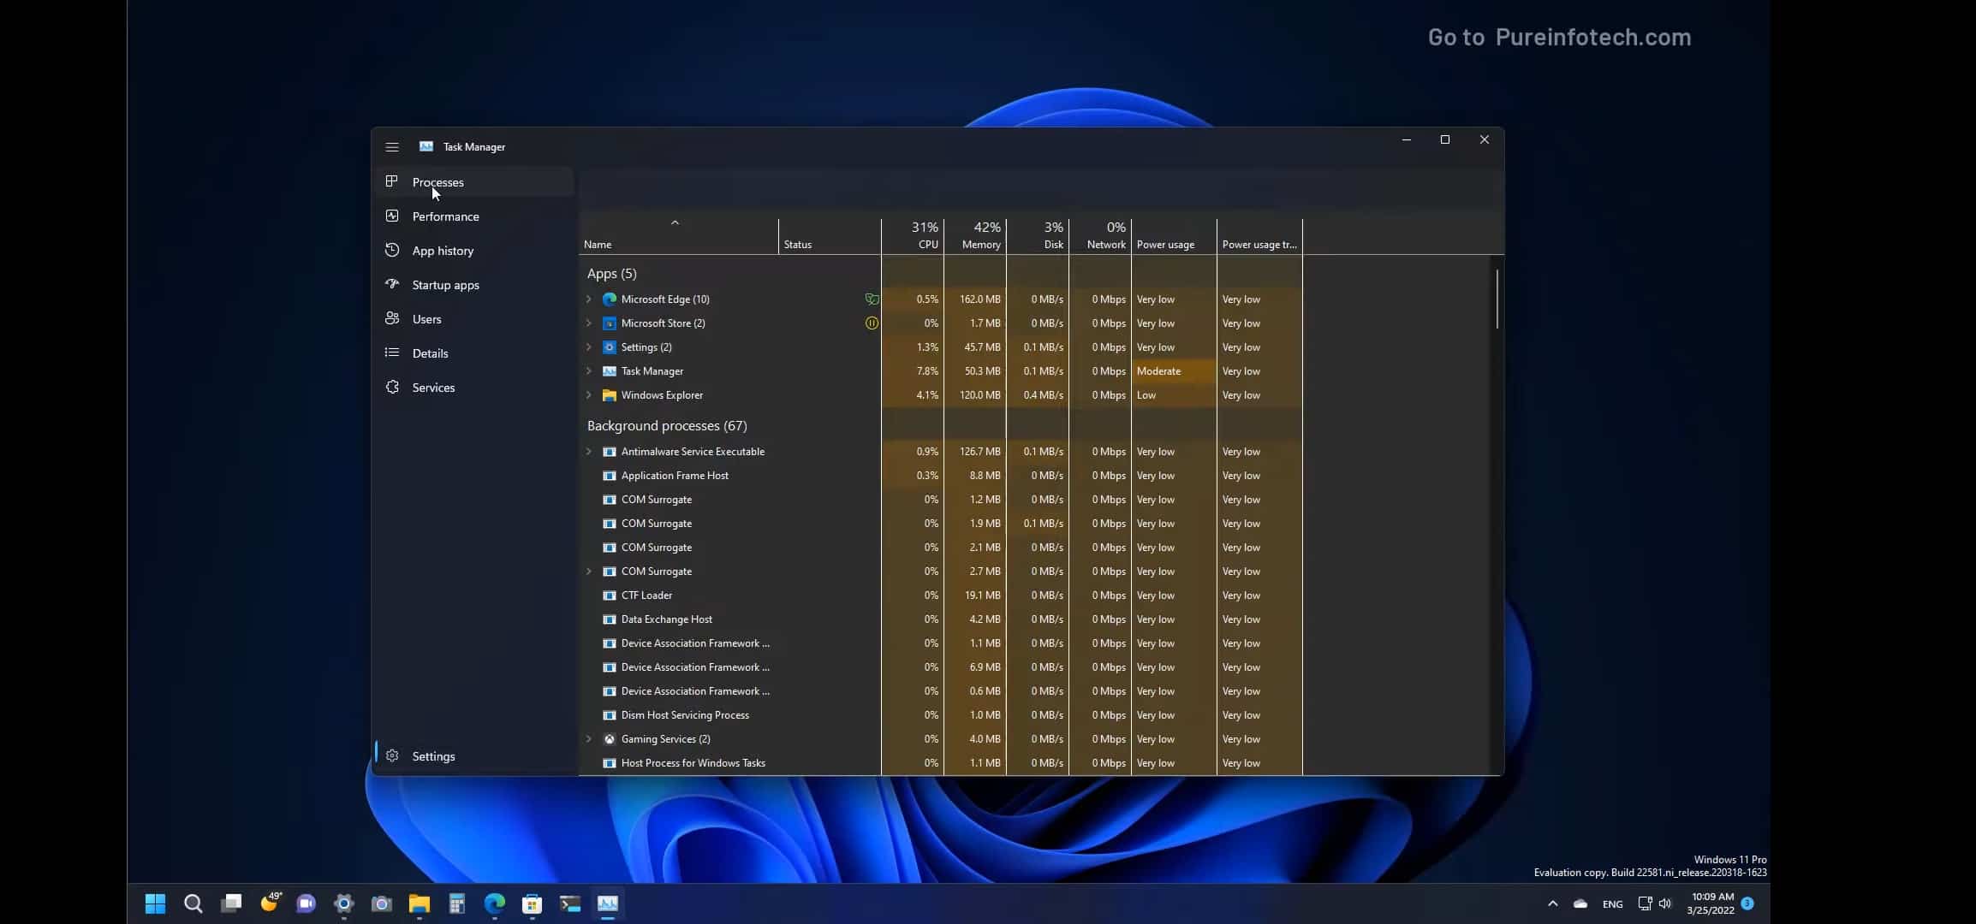Expand the Microsoft Edge (10) process group
The width and height of the screenshot is (1976, 924).
tap(589, 299)
